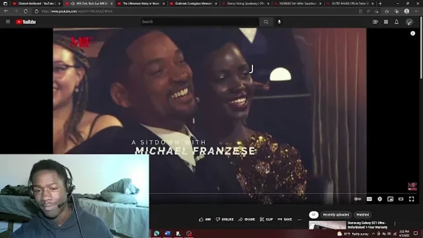Select the Recently uploaded filter chip
The image size is (423, 238).
point(336,215)
